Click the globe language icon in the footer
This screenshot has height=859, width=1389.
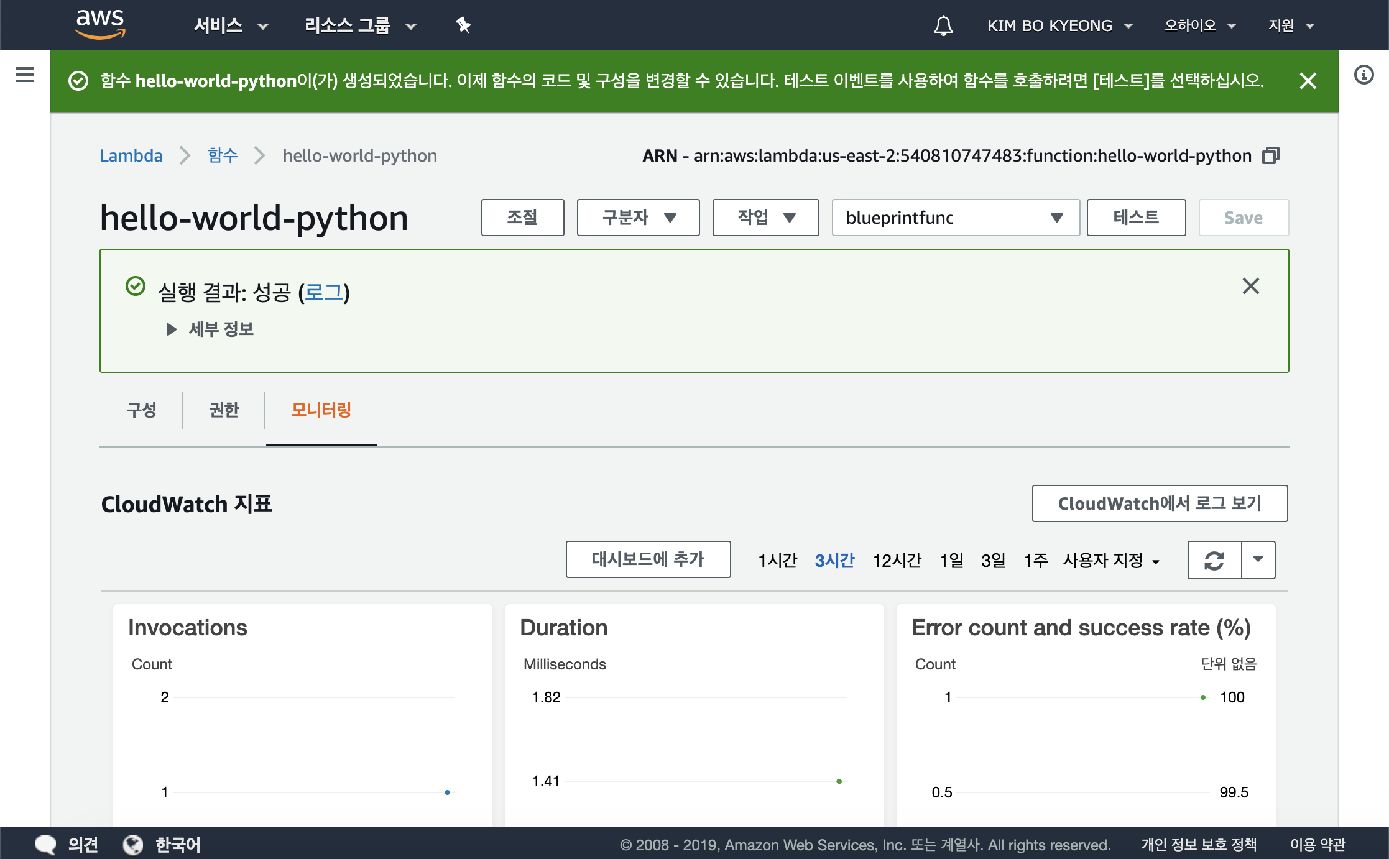133,845
